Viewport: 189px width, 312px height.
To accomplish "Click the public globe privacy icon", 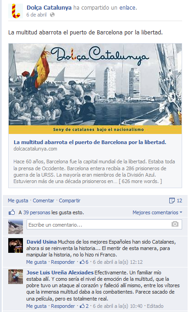I will tap(52, 15).
